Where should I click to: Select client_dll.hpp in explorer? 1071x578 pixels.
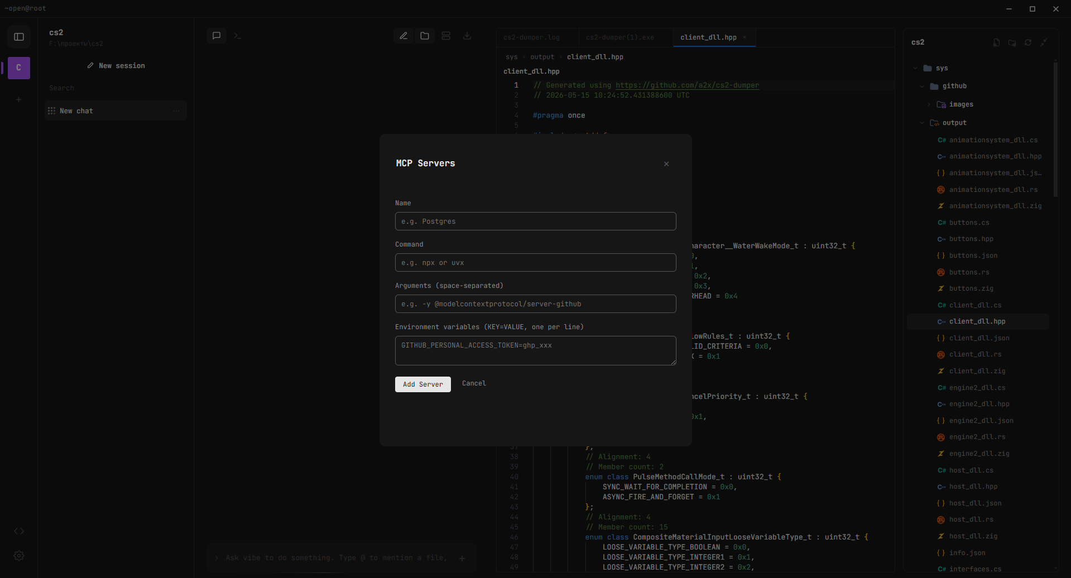977,321
